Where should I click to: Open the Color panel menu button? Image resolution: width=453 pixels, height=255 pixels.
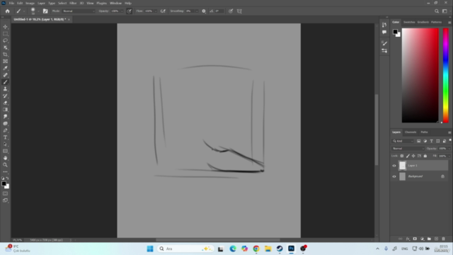point(449,22)
